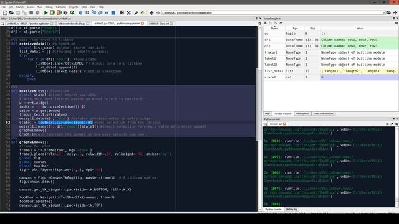Click the debugger step (run current line) icon

[x=87, y=12]
